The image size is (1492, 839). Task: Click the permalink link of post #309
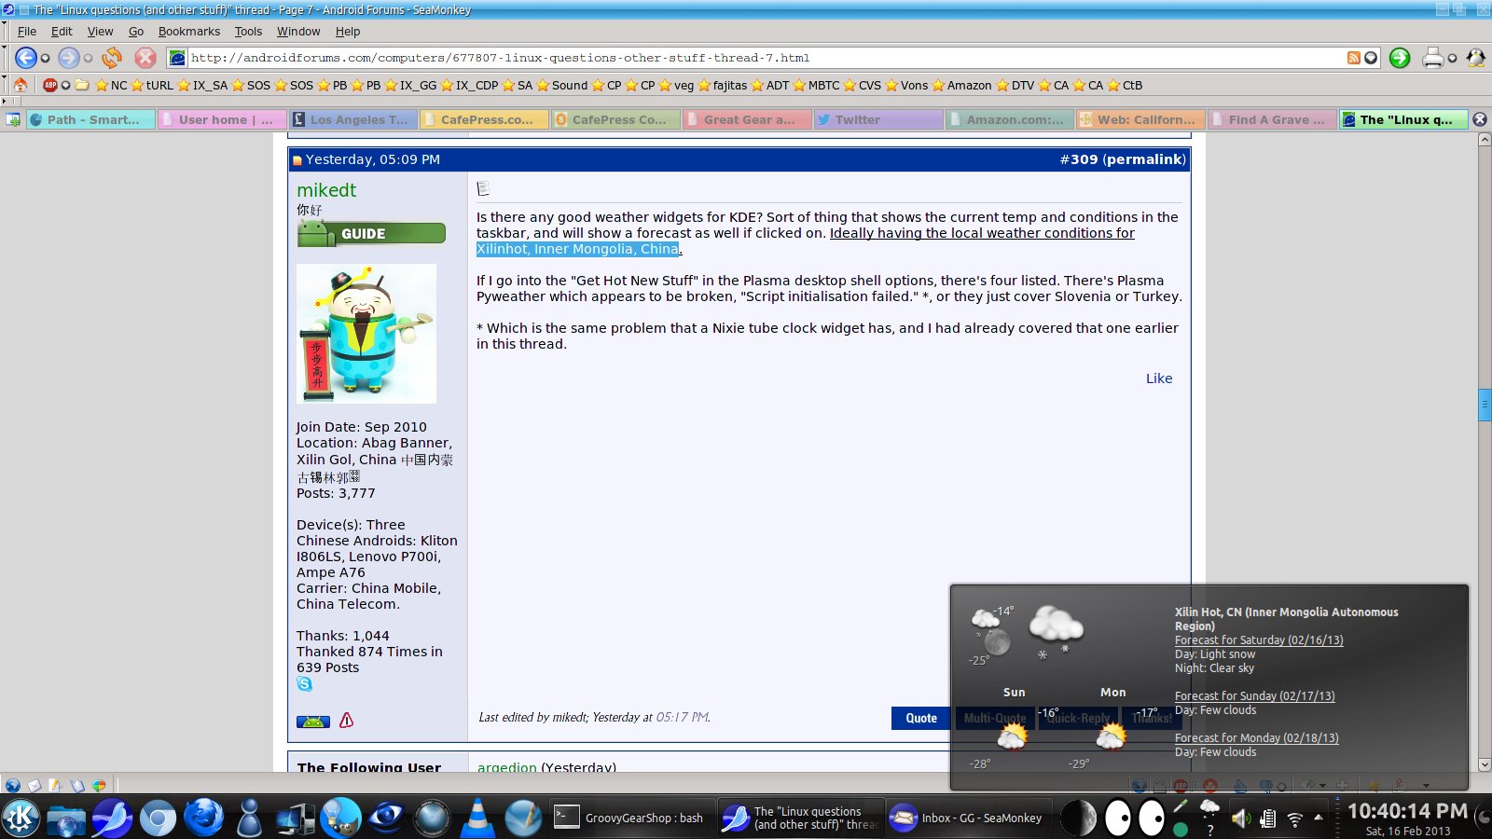click(x=1144, y=159)
